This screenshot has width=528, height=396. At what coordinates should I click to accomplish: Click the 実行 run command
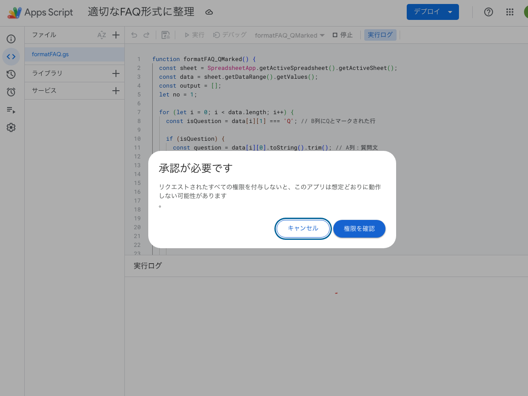tap(194, 35)
